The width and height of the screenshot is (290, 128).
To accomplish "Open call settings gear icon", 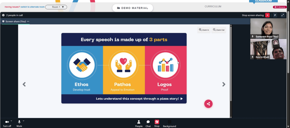I will click(x=3, y=15).
